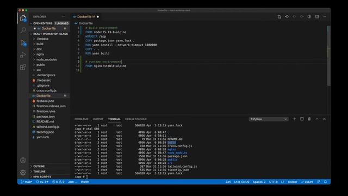The width and height of the screenshot is (348, 196).
Task: Maximize the panel with chevron up
Action: 317,119
